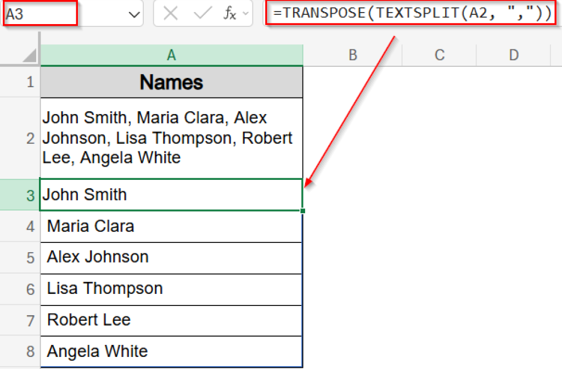Image resolution: width=562 pixels, height=369 pixels.
Task: Click the fill handle on cell A3
Action: coord(302,209)
